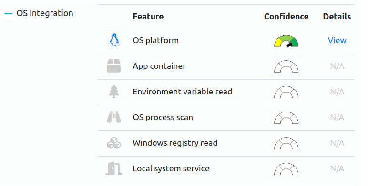Click the Confidence column header
Image resolution: width=389 pixels, height=186 pixels.
coord(287,17)
